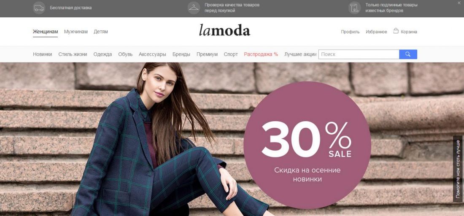The height and width of the screenshot is (216, 464).
Task: Click the Поиск search field
Action: [x=359, y=54]
